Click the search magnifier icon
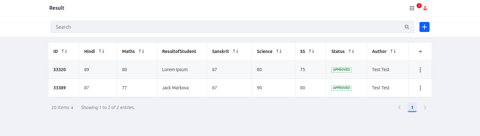This screenshot has height=136, width=480. (x=407, y=27)
